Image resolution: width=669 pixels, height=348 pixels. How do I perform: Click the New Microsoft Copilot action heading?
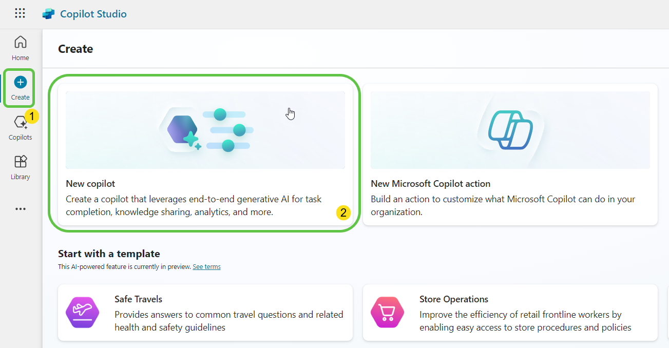[x=430, y=184]
